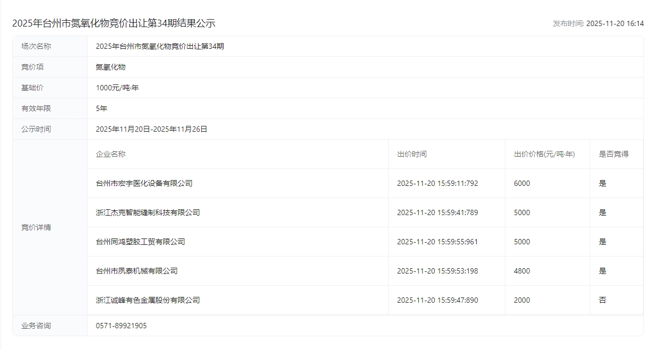This screenshot has width=653, height=350.
Task: Click company 台州同鸿塑胶工贸有限公司
Action: coord(140,242)
